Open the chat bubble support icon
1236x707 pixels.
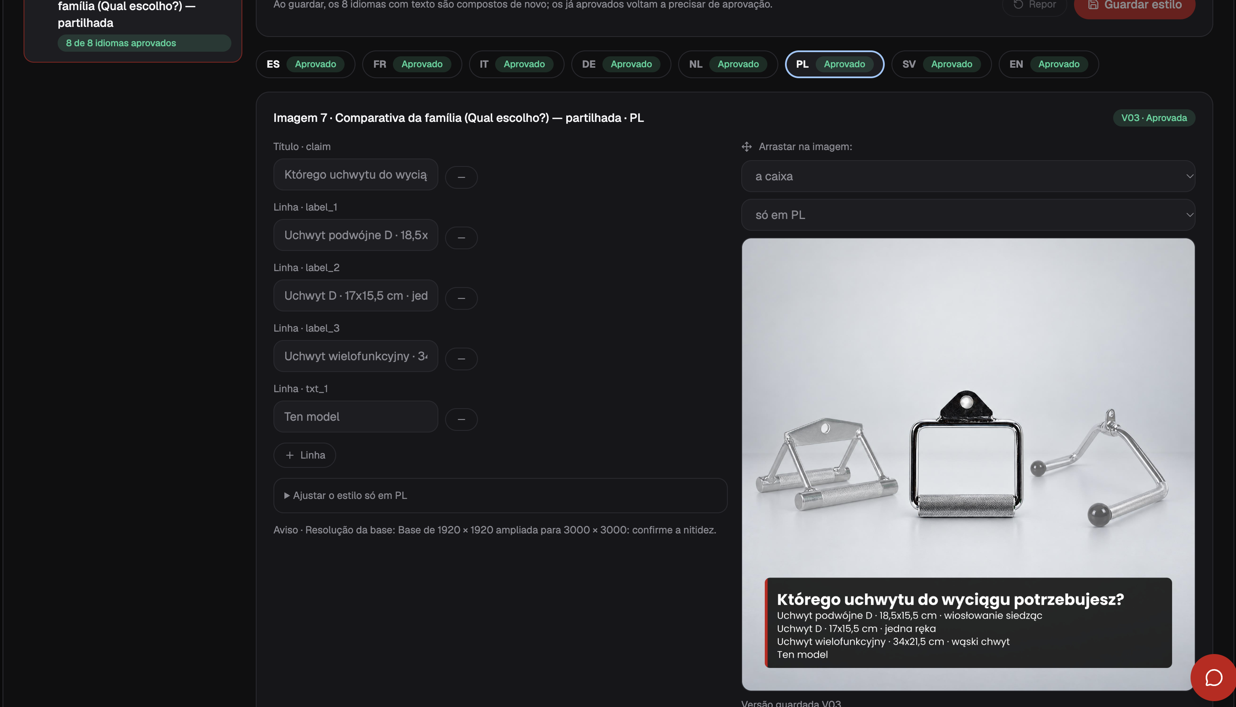pyautogui.click(x=1213, y=678)
